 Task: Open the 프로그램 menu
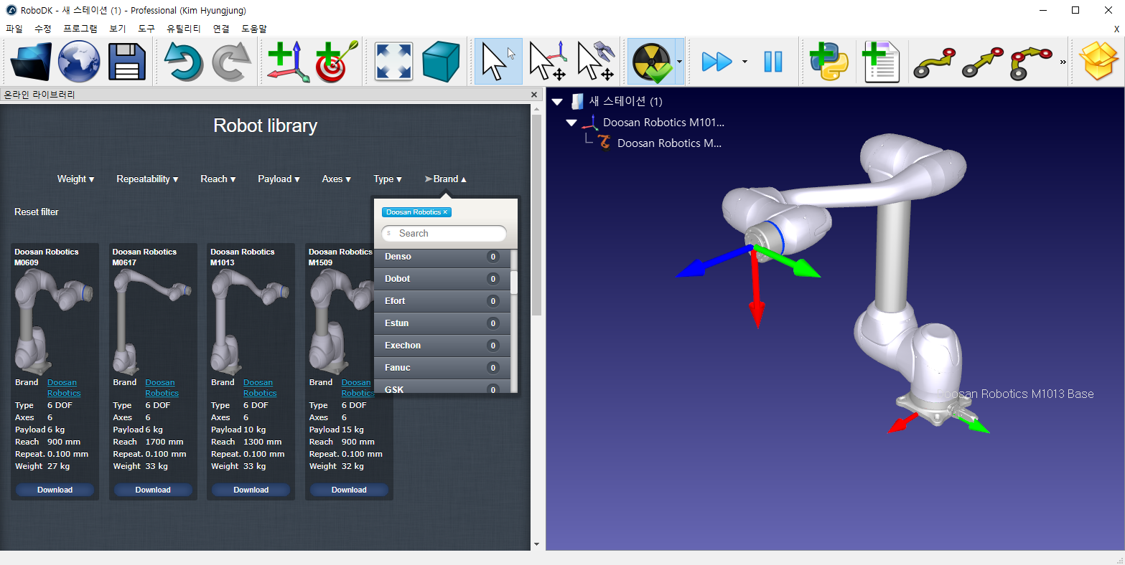80,29
